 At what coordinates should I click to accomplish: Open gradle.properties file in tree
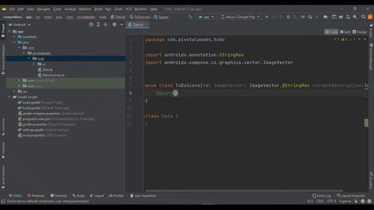[x=47, y=124]
